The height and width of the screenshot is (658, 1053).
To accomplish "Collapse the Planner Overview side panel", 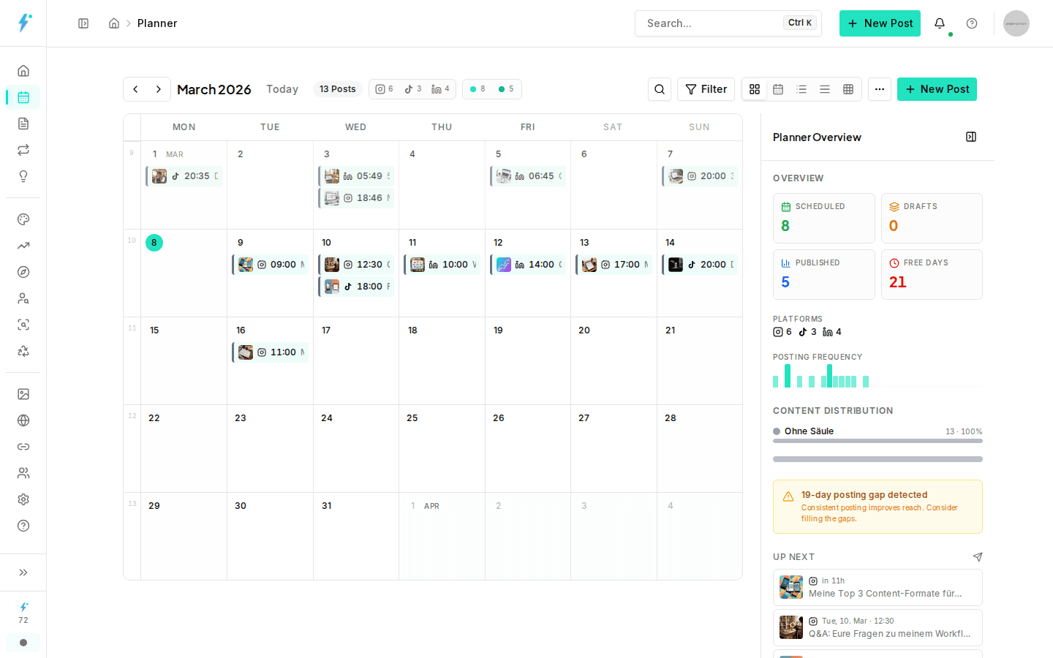I will (971, 137).
